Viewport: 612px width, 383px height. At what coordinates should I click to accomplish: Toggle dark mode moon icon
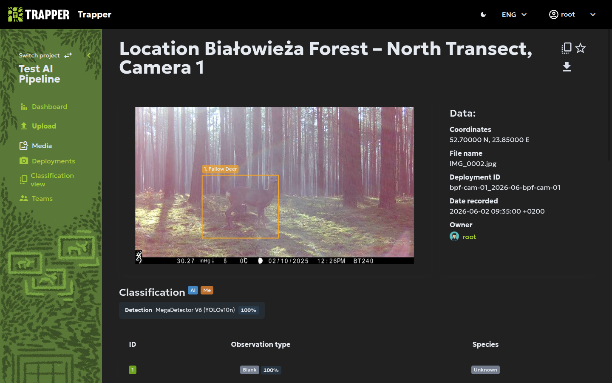(x=483, y=14)
